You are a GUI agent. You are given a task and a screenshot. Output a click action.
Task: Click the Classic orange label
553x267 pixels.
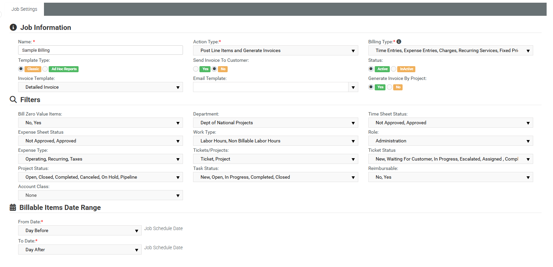click(33, 69)
